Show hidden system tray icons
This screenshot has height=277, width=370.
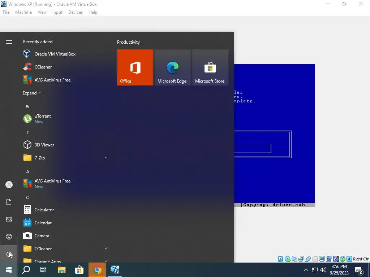click(306, 270)
